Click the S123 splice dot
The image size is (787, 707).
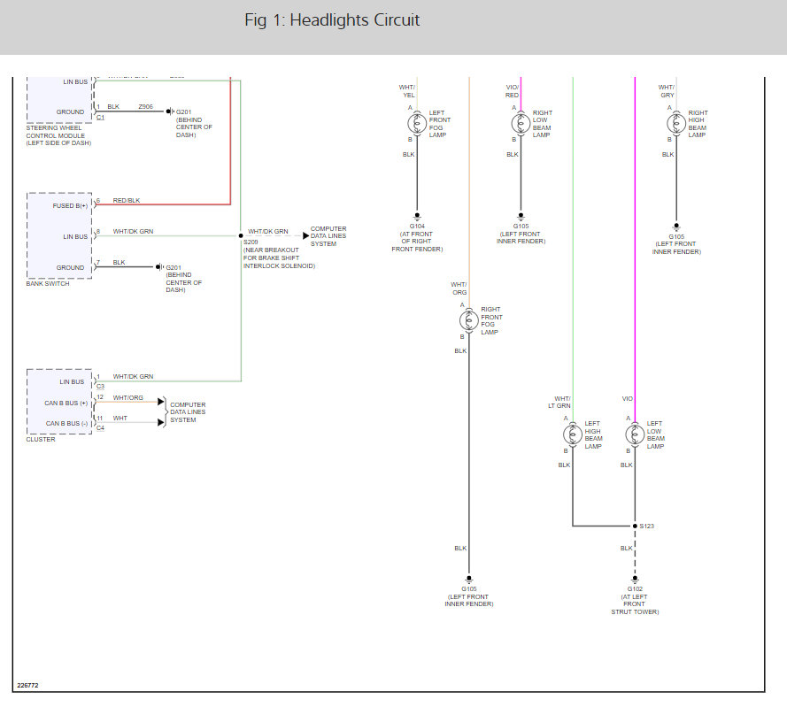click(635, 526)
